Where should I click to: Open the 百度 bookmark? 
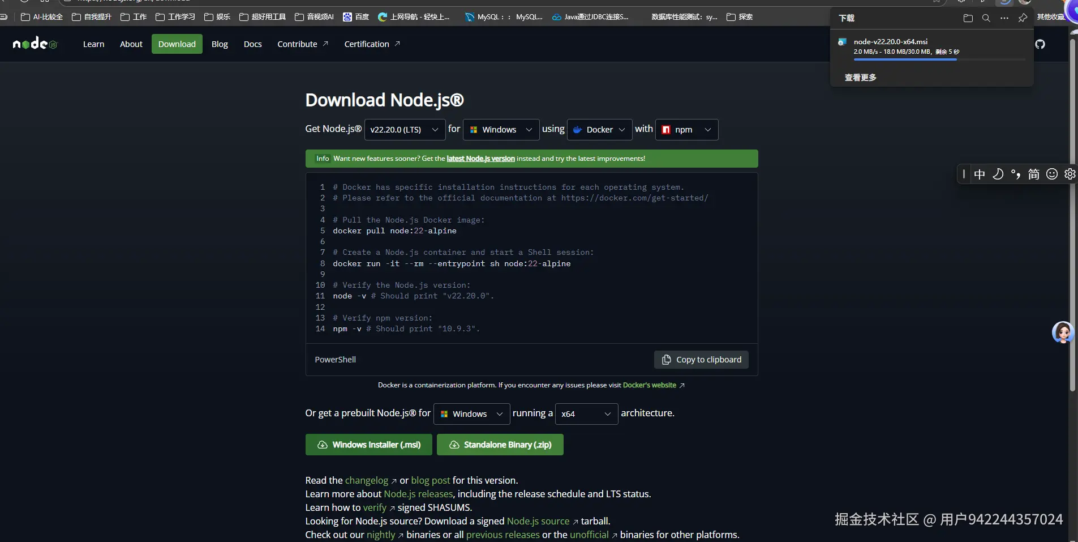click(x=356, y=17)
